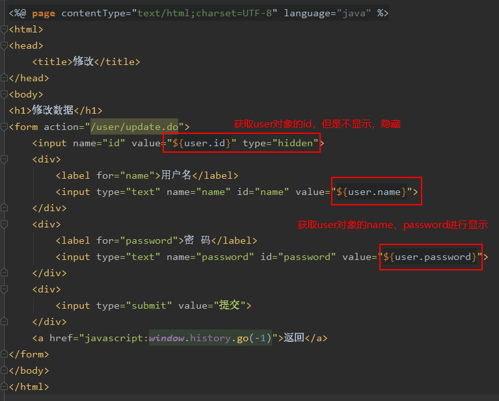This screenshot has width=499, height=401.
Task: Click the value="提交" attribute
Action: pyautogui.click(x=212, y=305)
